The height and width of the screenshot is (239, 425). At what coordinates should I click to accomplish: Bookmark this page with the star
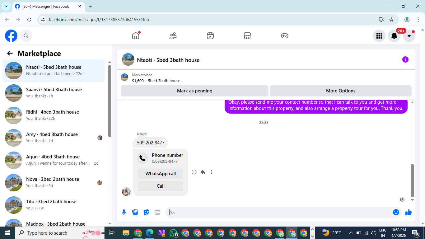click(391, 20)
